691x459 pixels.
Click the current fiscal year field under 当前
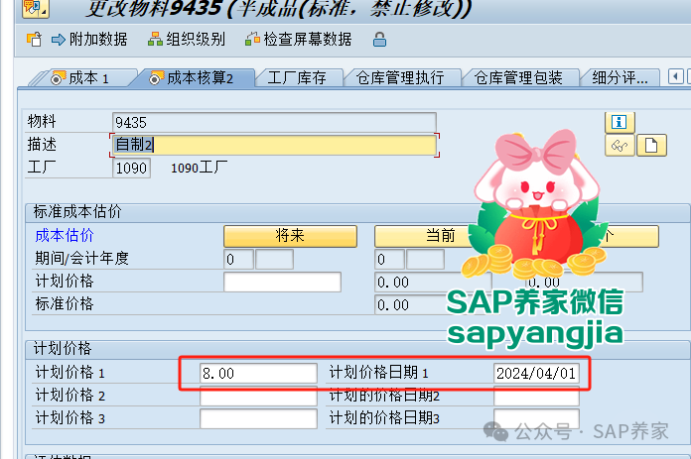point(425,259)
